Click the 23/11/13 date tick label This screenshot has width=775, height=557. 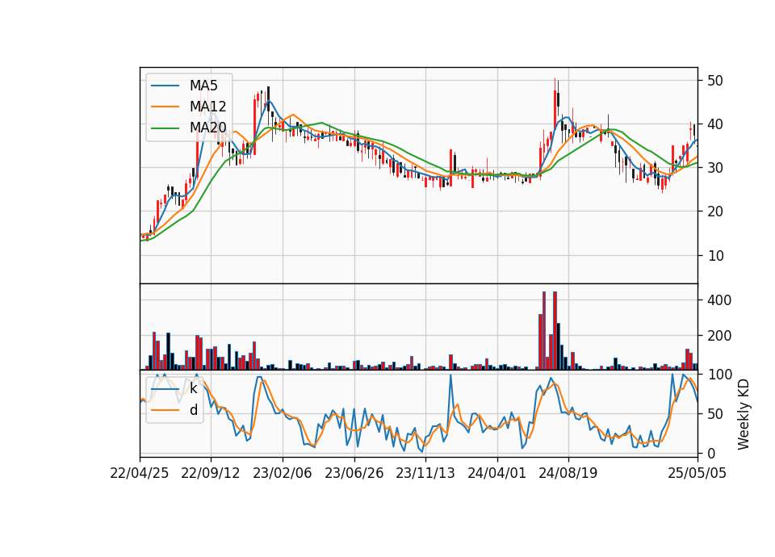[x=425, y=473]
